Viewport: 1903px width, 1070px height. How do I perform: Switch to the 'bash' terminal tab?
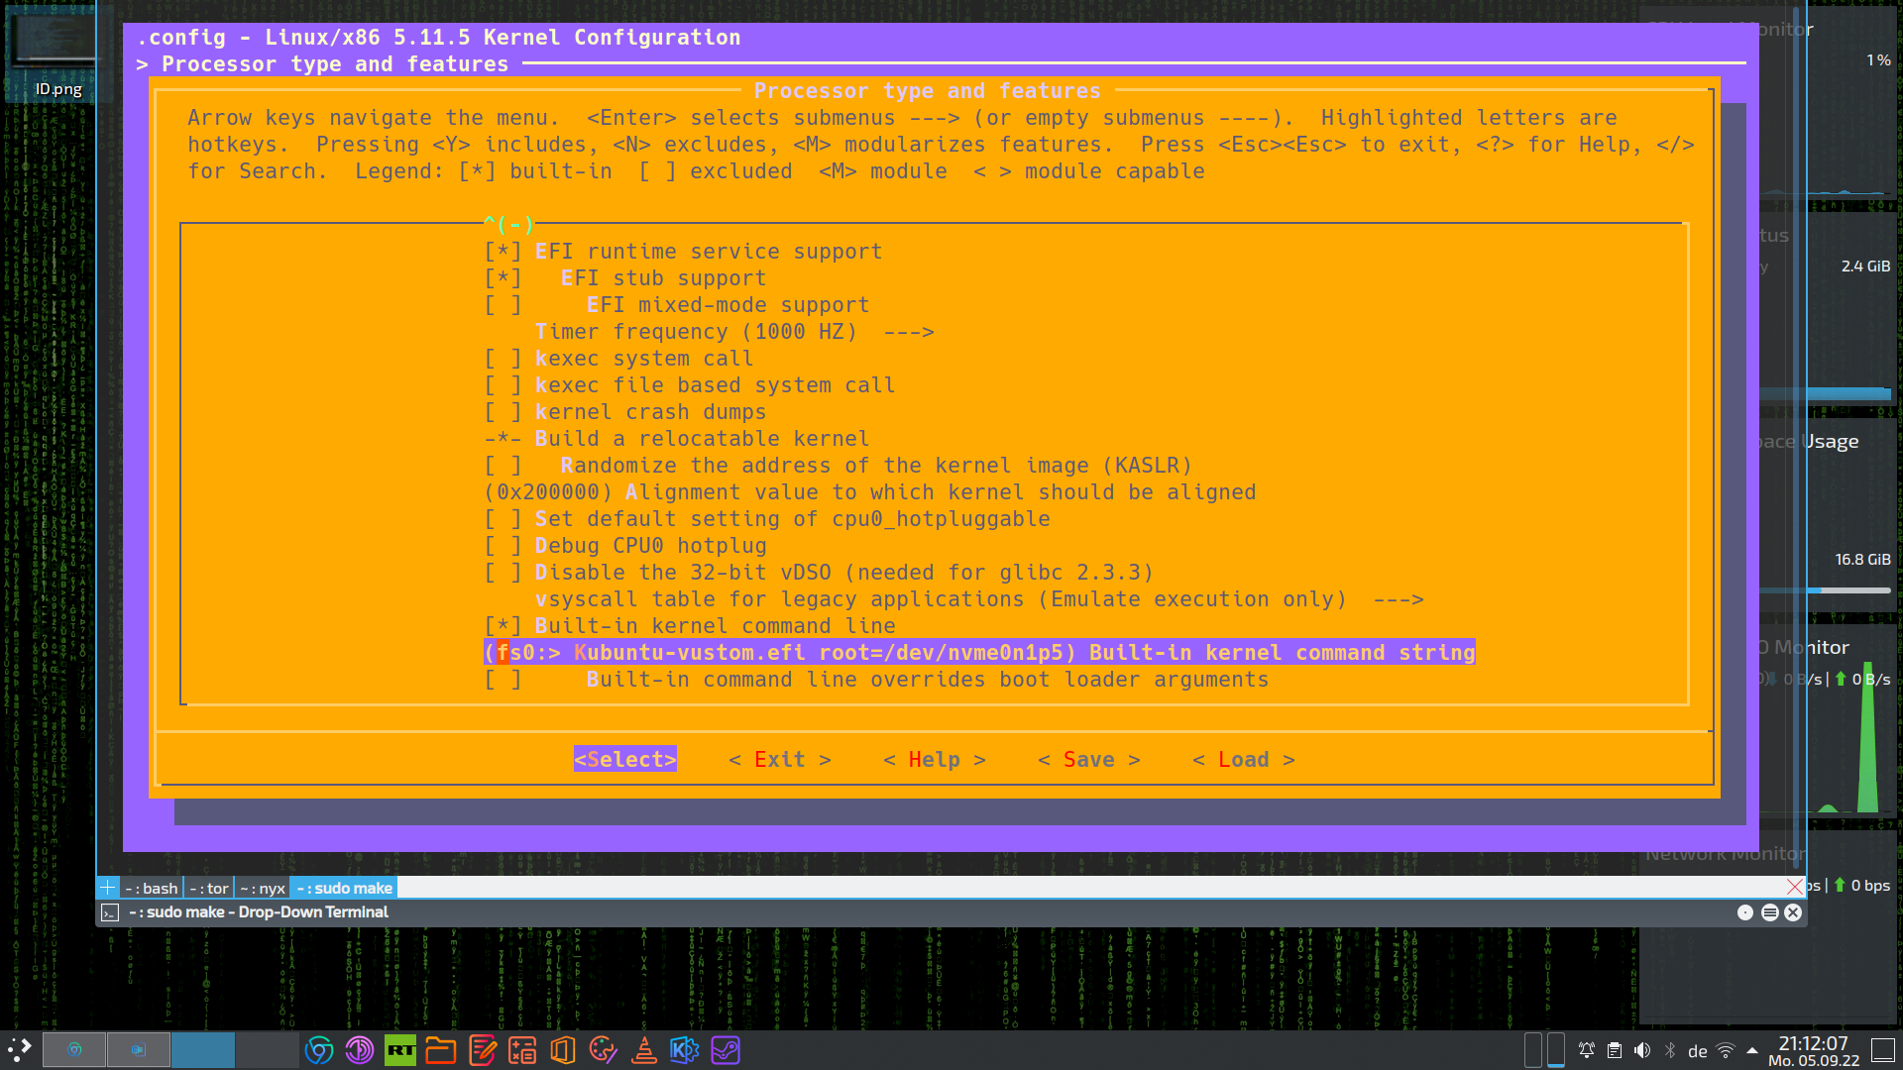point(150,888)
